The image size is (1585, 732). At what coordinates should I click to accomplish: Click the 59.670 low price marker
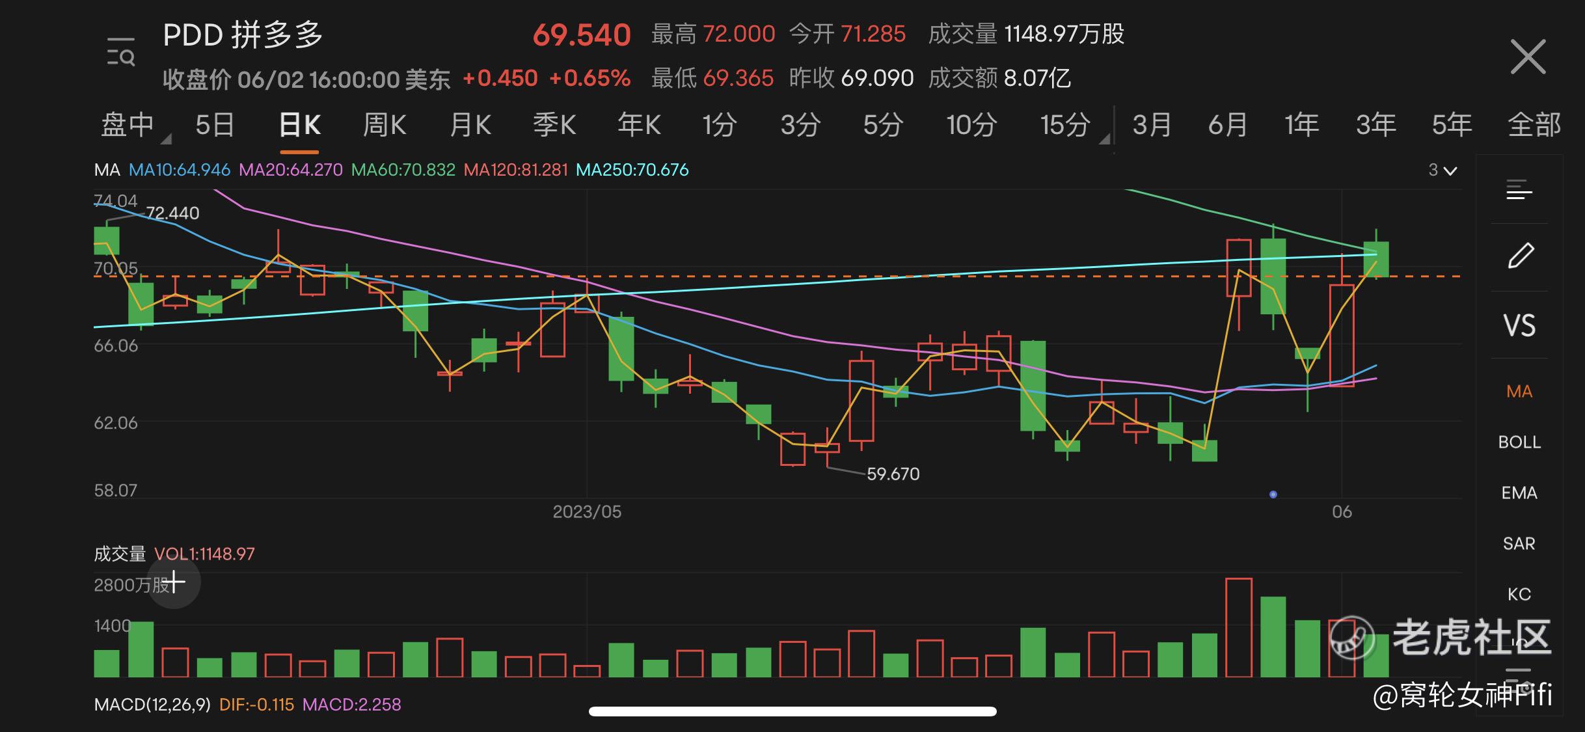click(895, 474)
